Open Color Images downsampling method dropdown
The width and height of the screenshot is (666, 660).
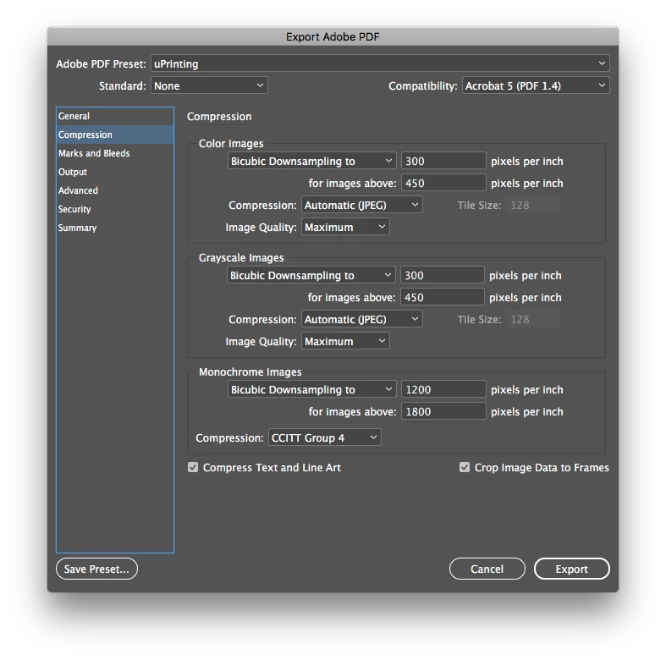[311, 161]
